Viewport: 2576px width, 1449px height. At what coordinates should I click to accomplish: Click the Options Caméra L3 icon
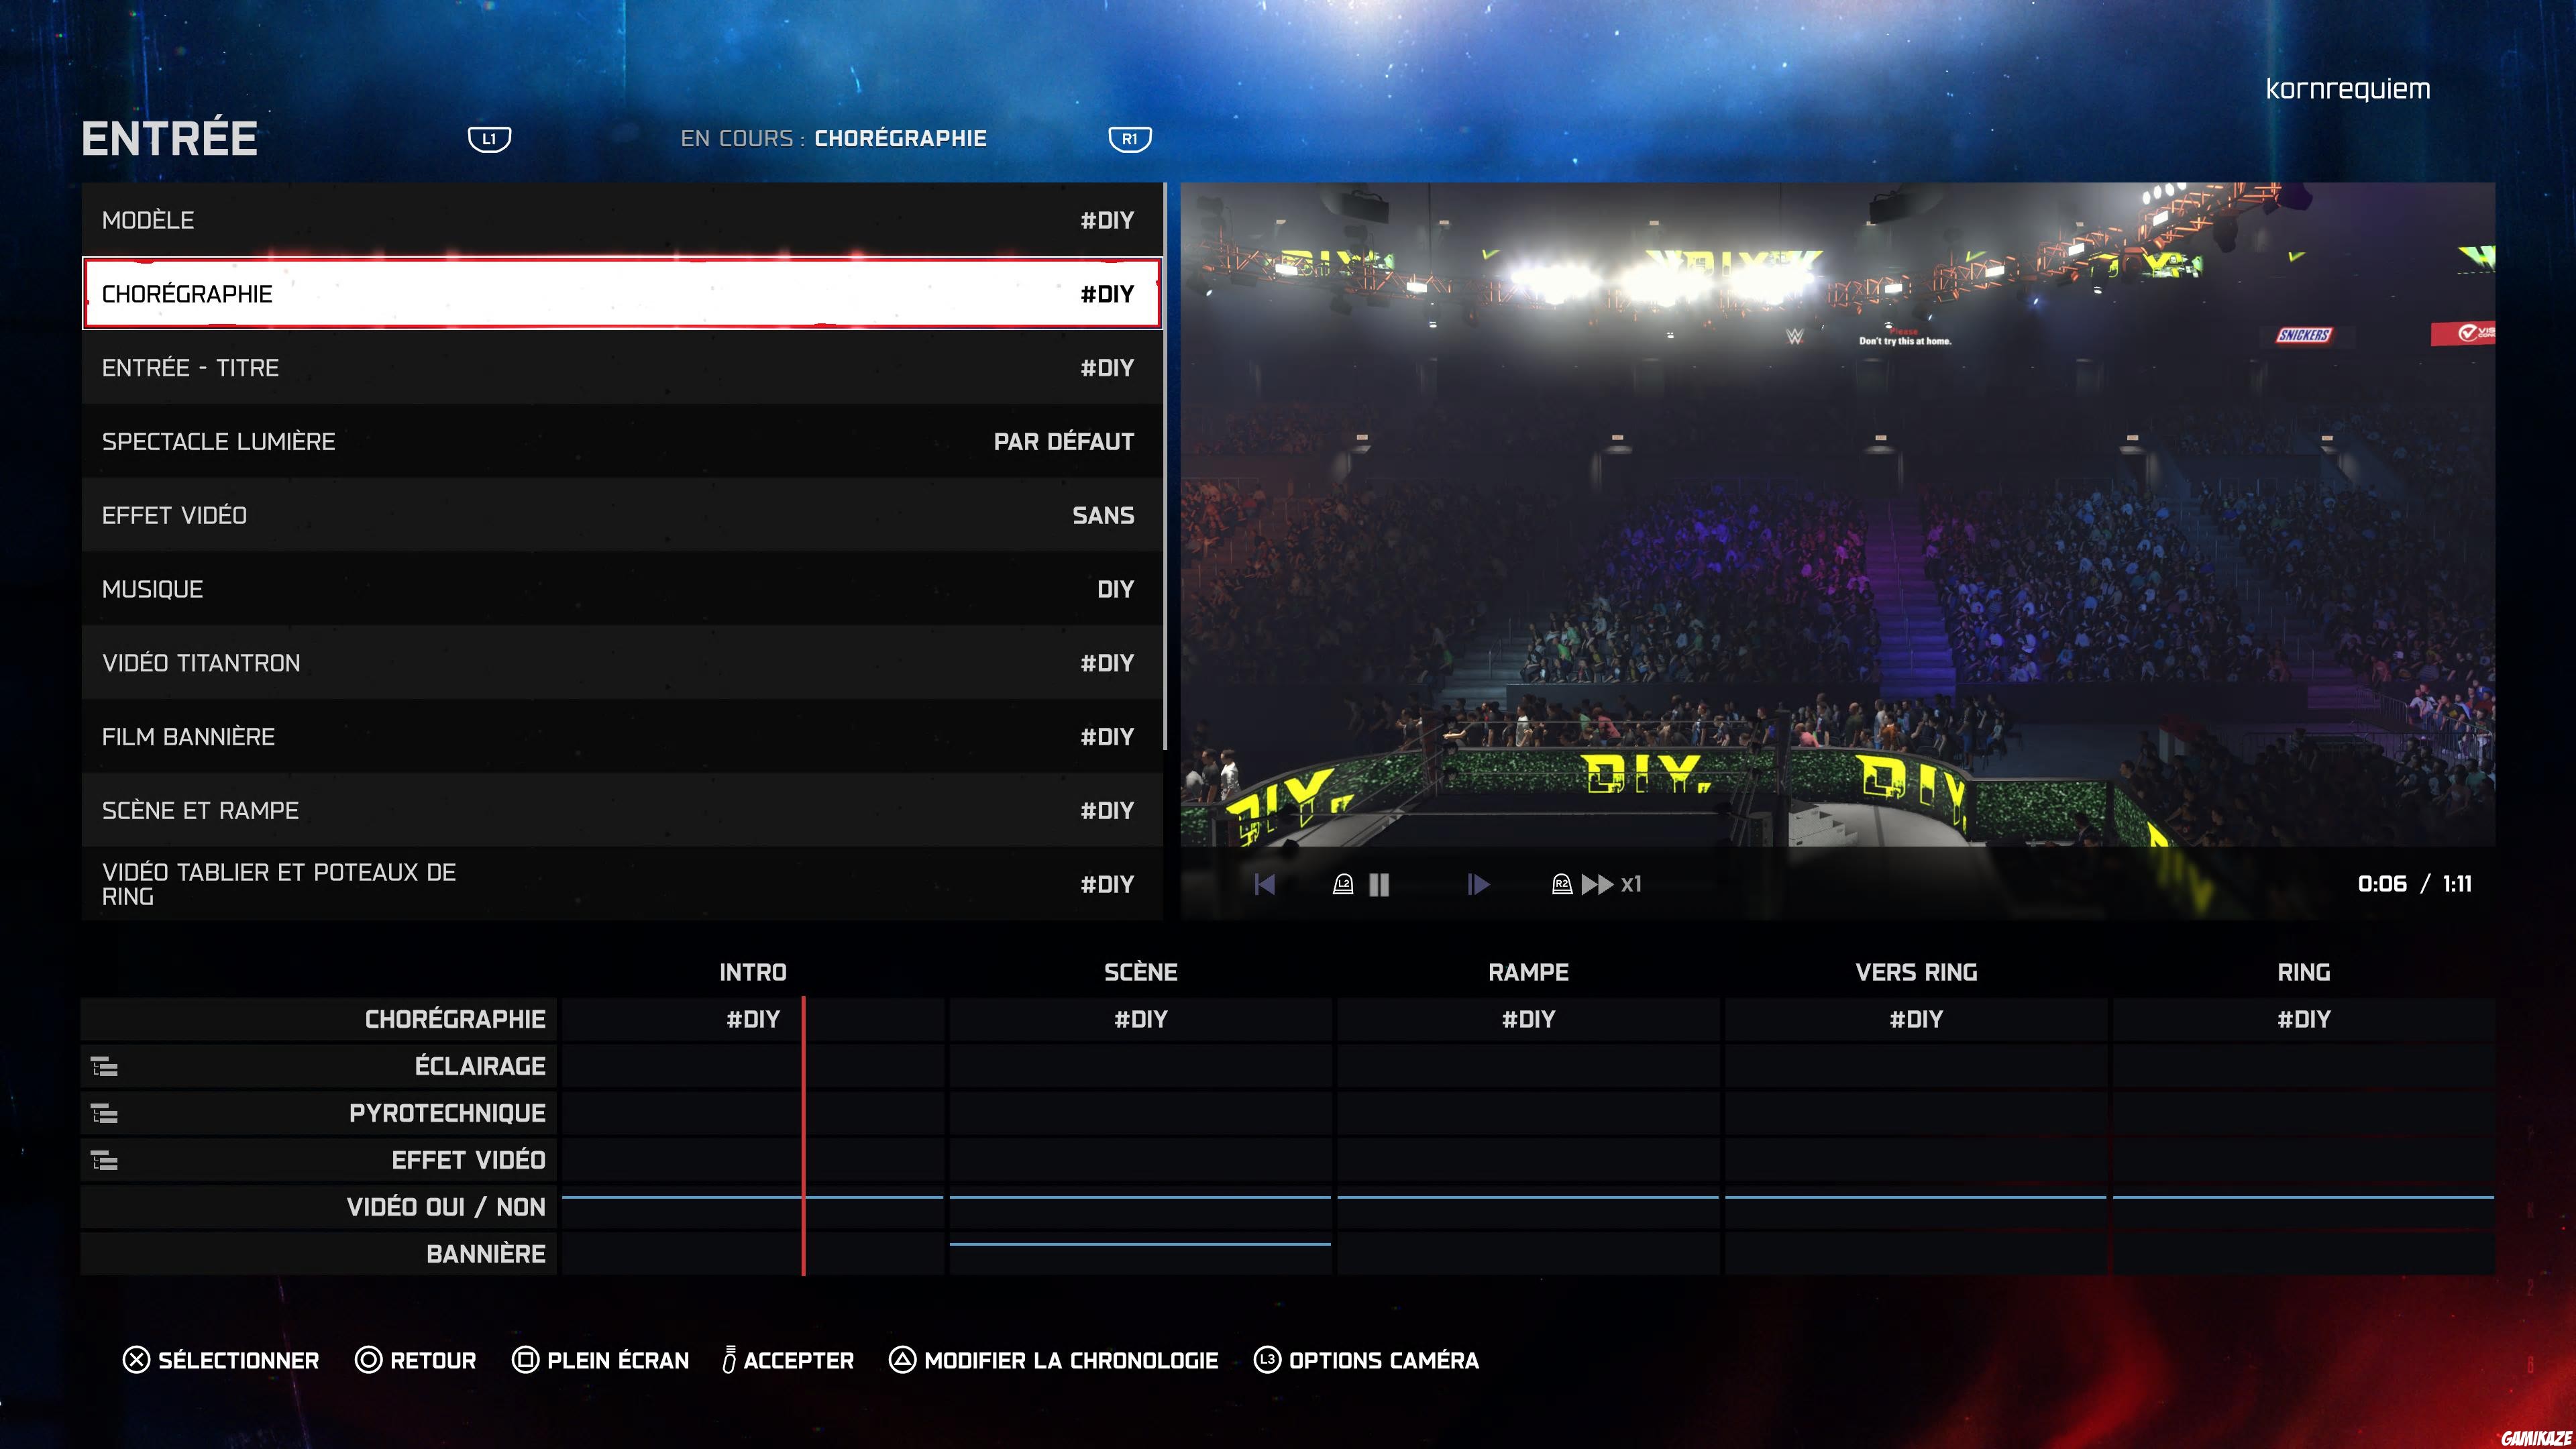(1267, 1360)
